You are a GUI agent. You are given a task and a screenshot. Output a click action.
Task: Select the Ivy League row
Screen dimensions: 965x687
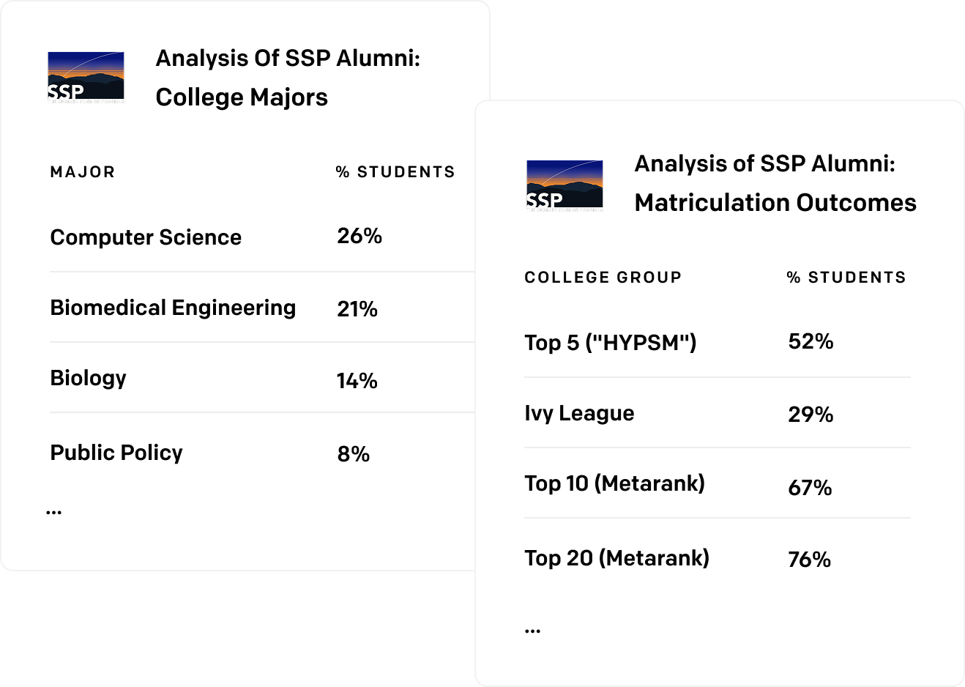pos(718,413)
